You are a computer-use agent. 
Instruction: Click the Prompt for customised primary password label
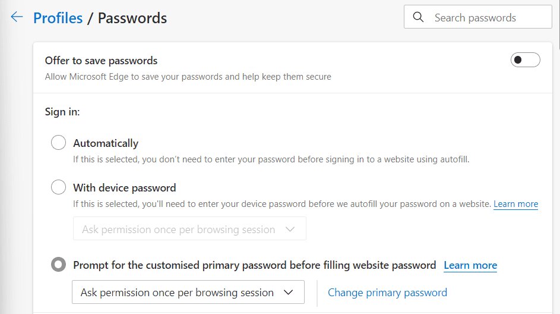255,265
